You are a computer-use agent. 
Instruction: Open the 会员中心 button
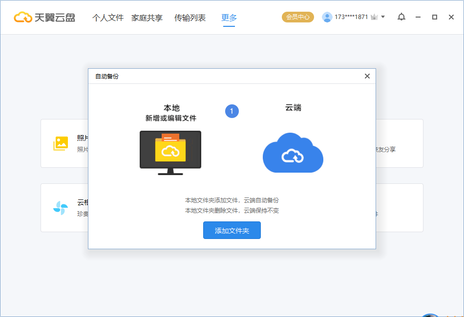pyautogui.click(x=298, y=17)
